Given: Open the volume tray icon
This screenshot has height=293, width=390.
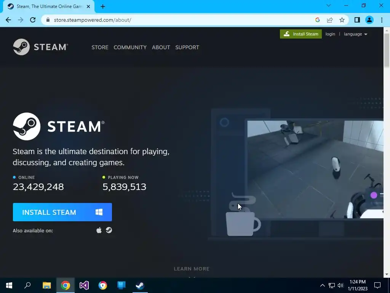Looking at the screenshot, I should (340, 285).
